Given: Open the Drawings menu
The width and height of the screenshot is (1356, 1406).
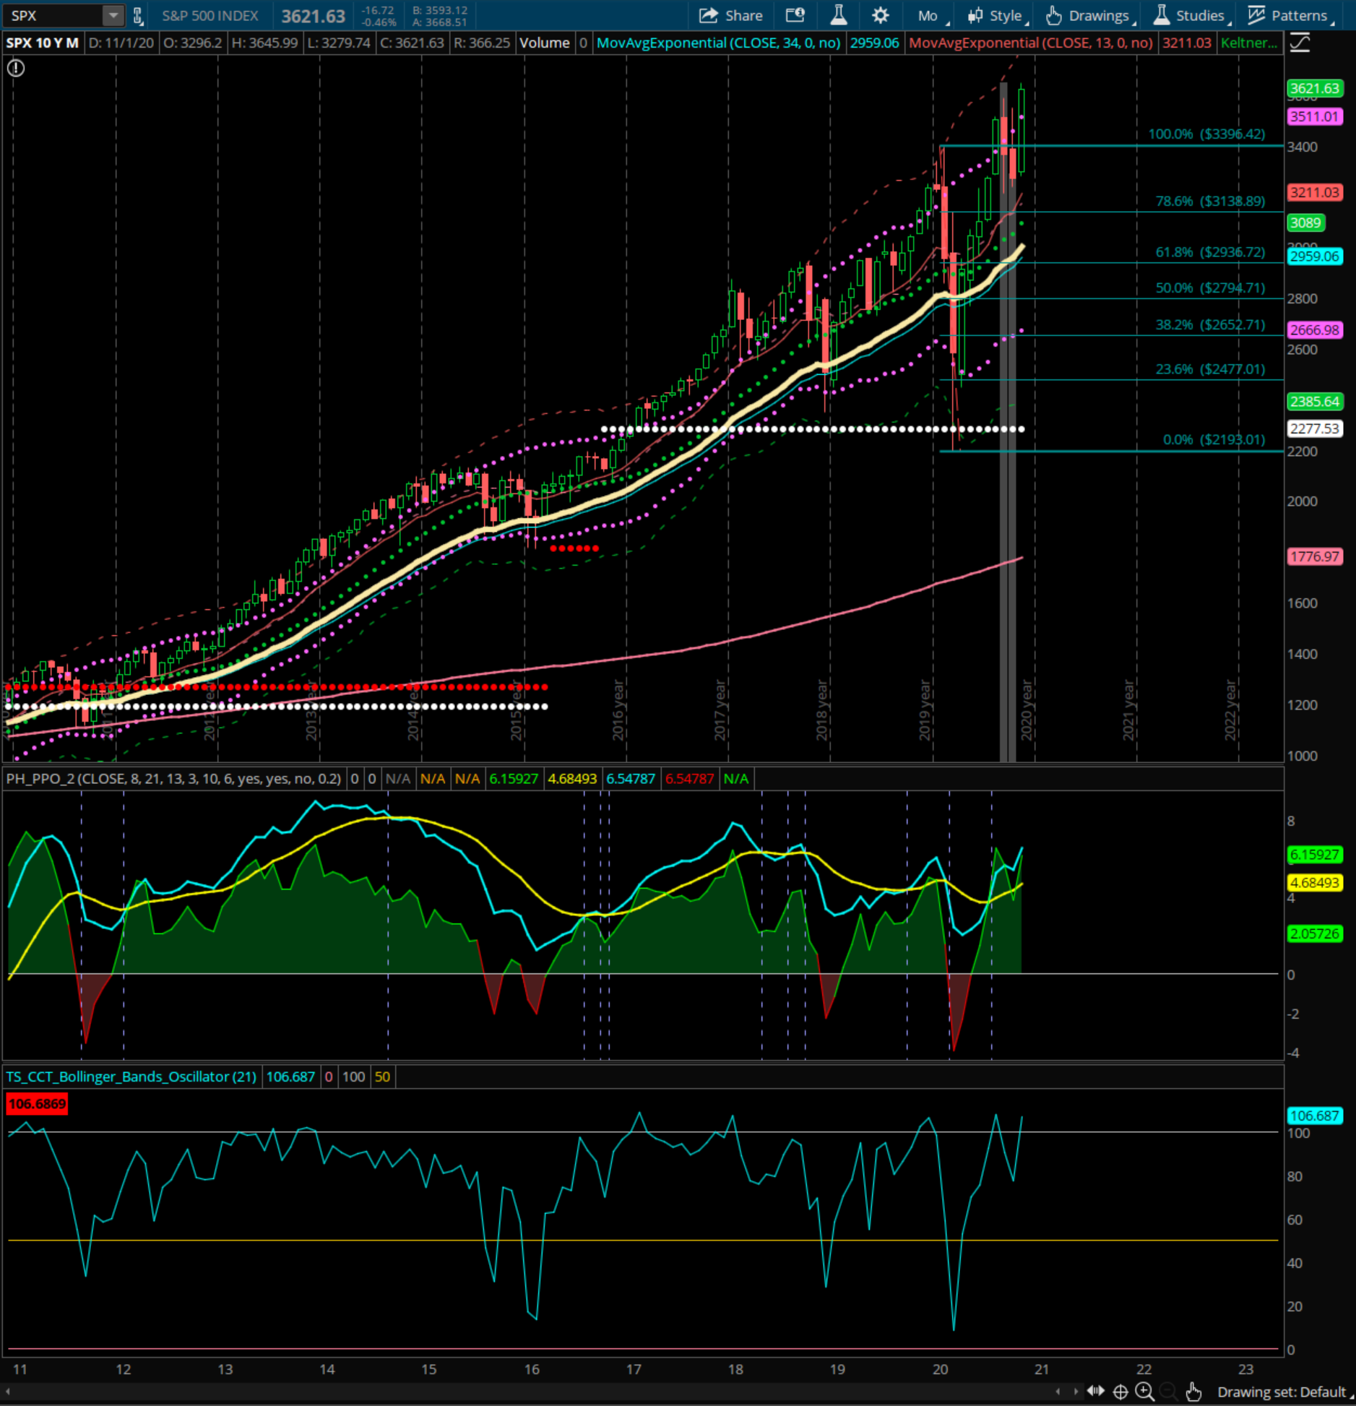Looking at the screenshot, I should (1090, 16).
